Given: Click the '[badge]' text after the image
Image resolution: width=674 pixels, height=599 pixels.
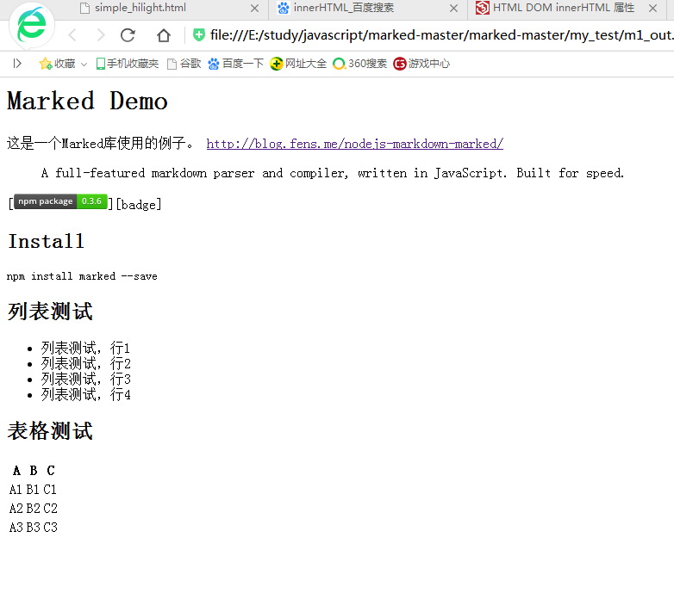Looking at the screenshot, I should (139, 205).
